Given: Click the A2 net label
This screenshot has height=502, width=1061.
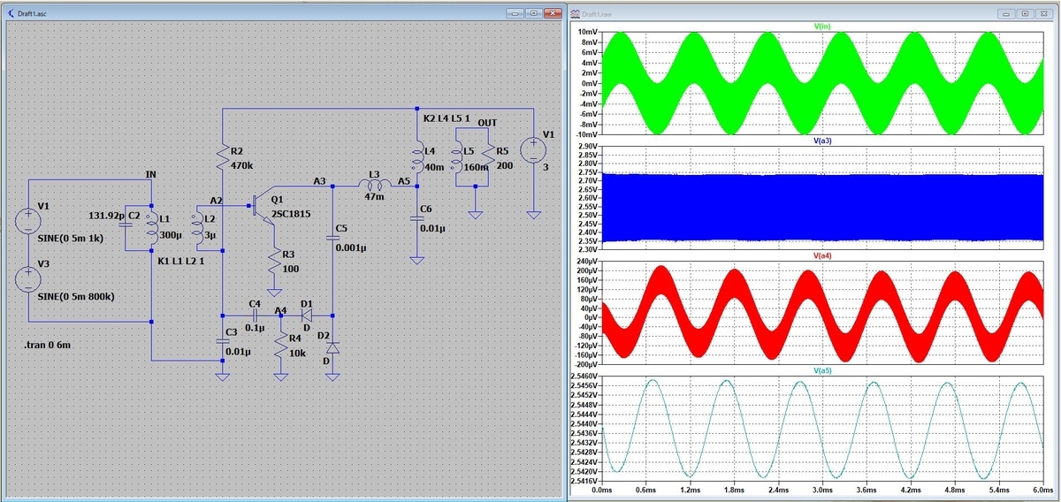Looking at the screenshot, I should (217, 201).
